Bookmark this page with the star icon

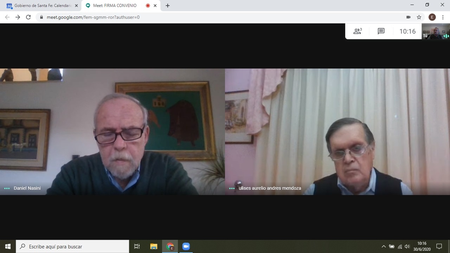(419, 17)
